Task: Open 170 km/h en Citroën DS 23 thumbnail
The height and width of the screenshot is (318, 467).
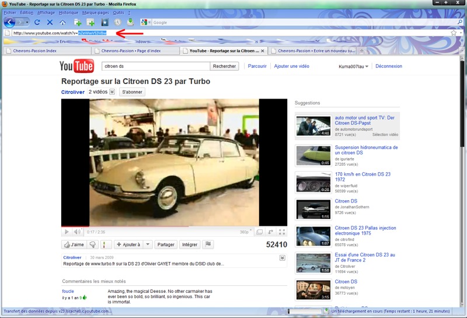Action: [x=313, y=182]
